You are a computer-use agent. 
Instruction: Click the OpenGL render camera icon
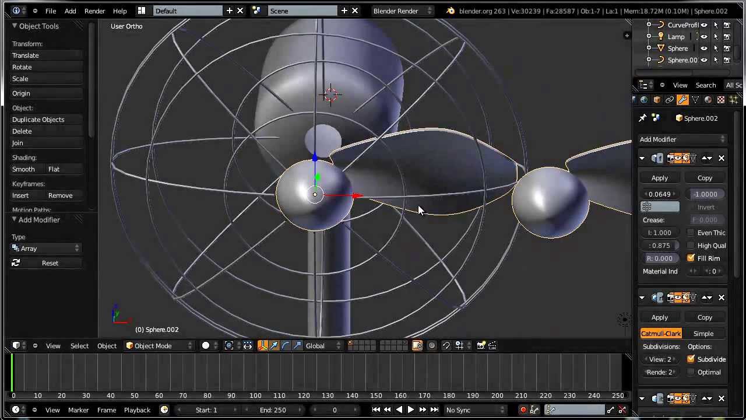[481, 346]
